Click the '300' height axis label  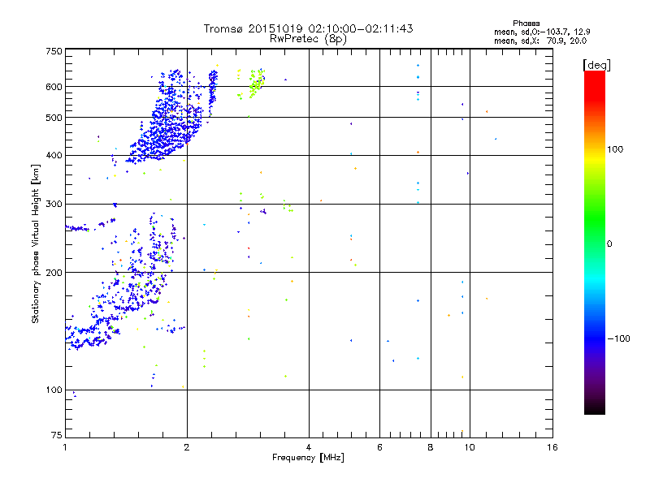[x=54, y=205]
